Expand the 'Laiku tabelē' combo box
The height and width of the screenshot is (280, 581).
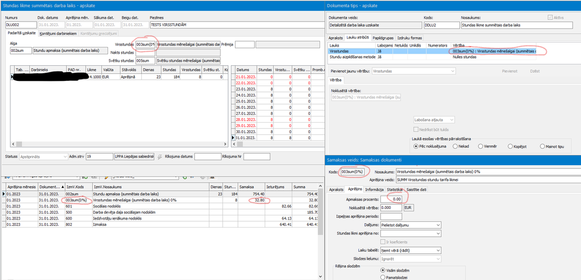click(x=437, y=250)
